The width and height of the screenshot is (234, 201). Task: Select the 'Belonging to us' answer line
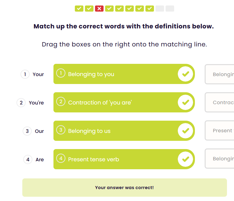click(116, 131)
